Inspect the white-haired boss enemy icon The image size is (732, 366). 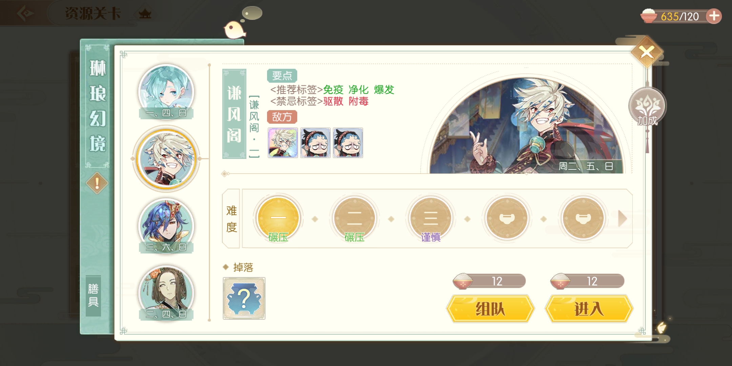tap(283, 143)
